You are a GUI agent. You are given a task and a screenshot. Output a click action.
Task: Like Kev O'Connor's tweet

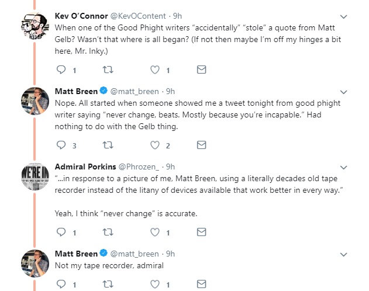(155, 70)
